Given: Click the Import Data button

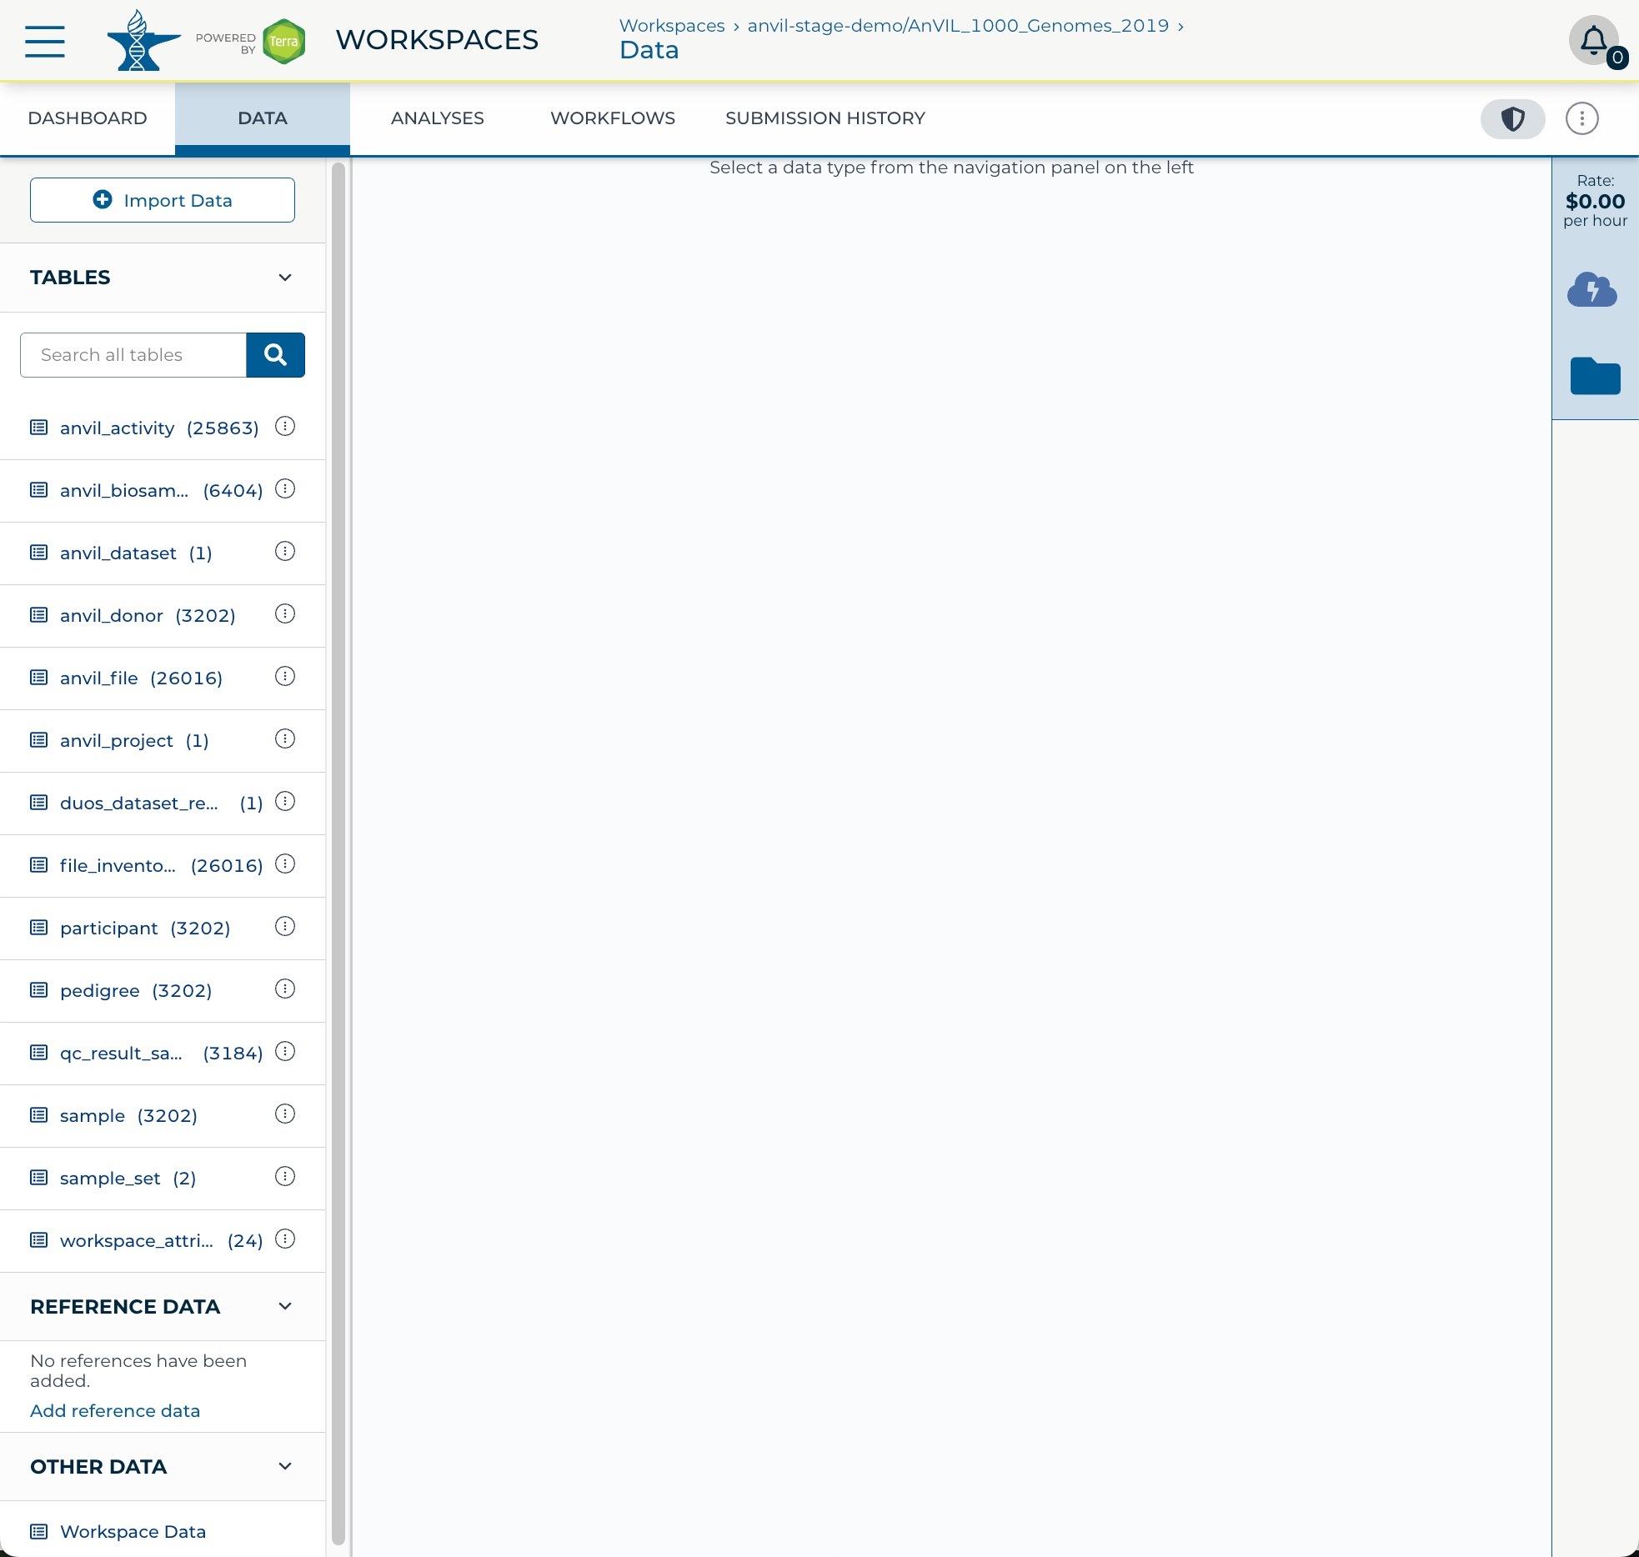Looking at the screenshot, I should tap(163, 200).
